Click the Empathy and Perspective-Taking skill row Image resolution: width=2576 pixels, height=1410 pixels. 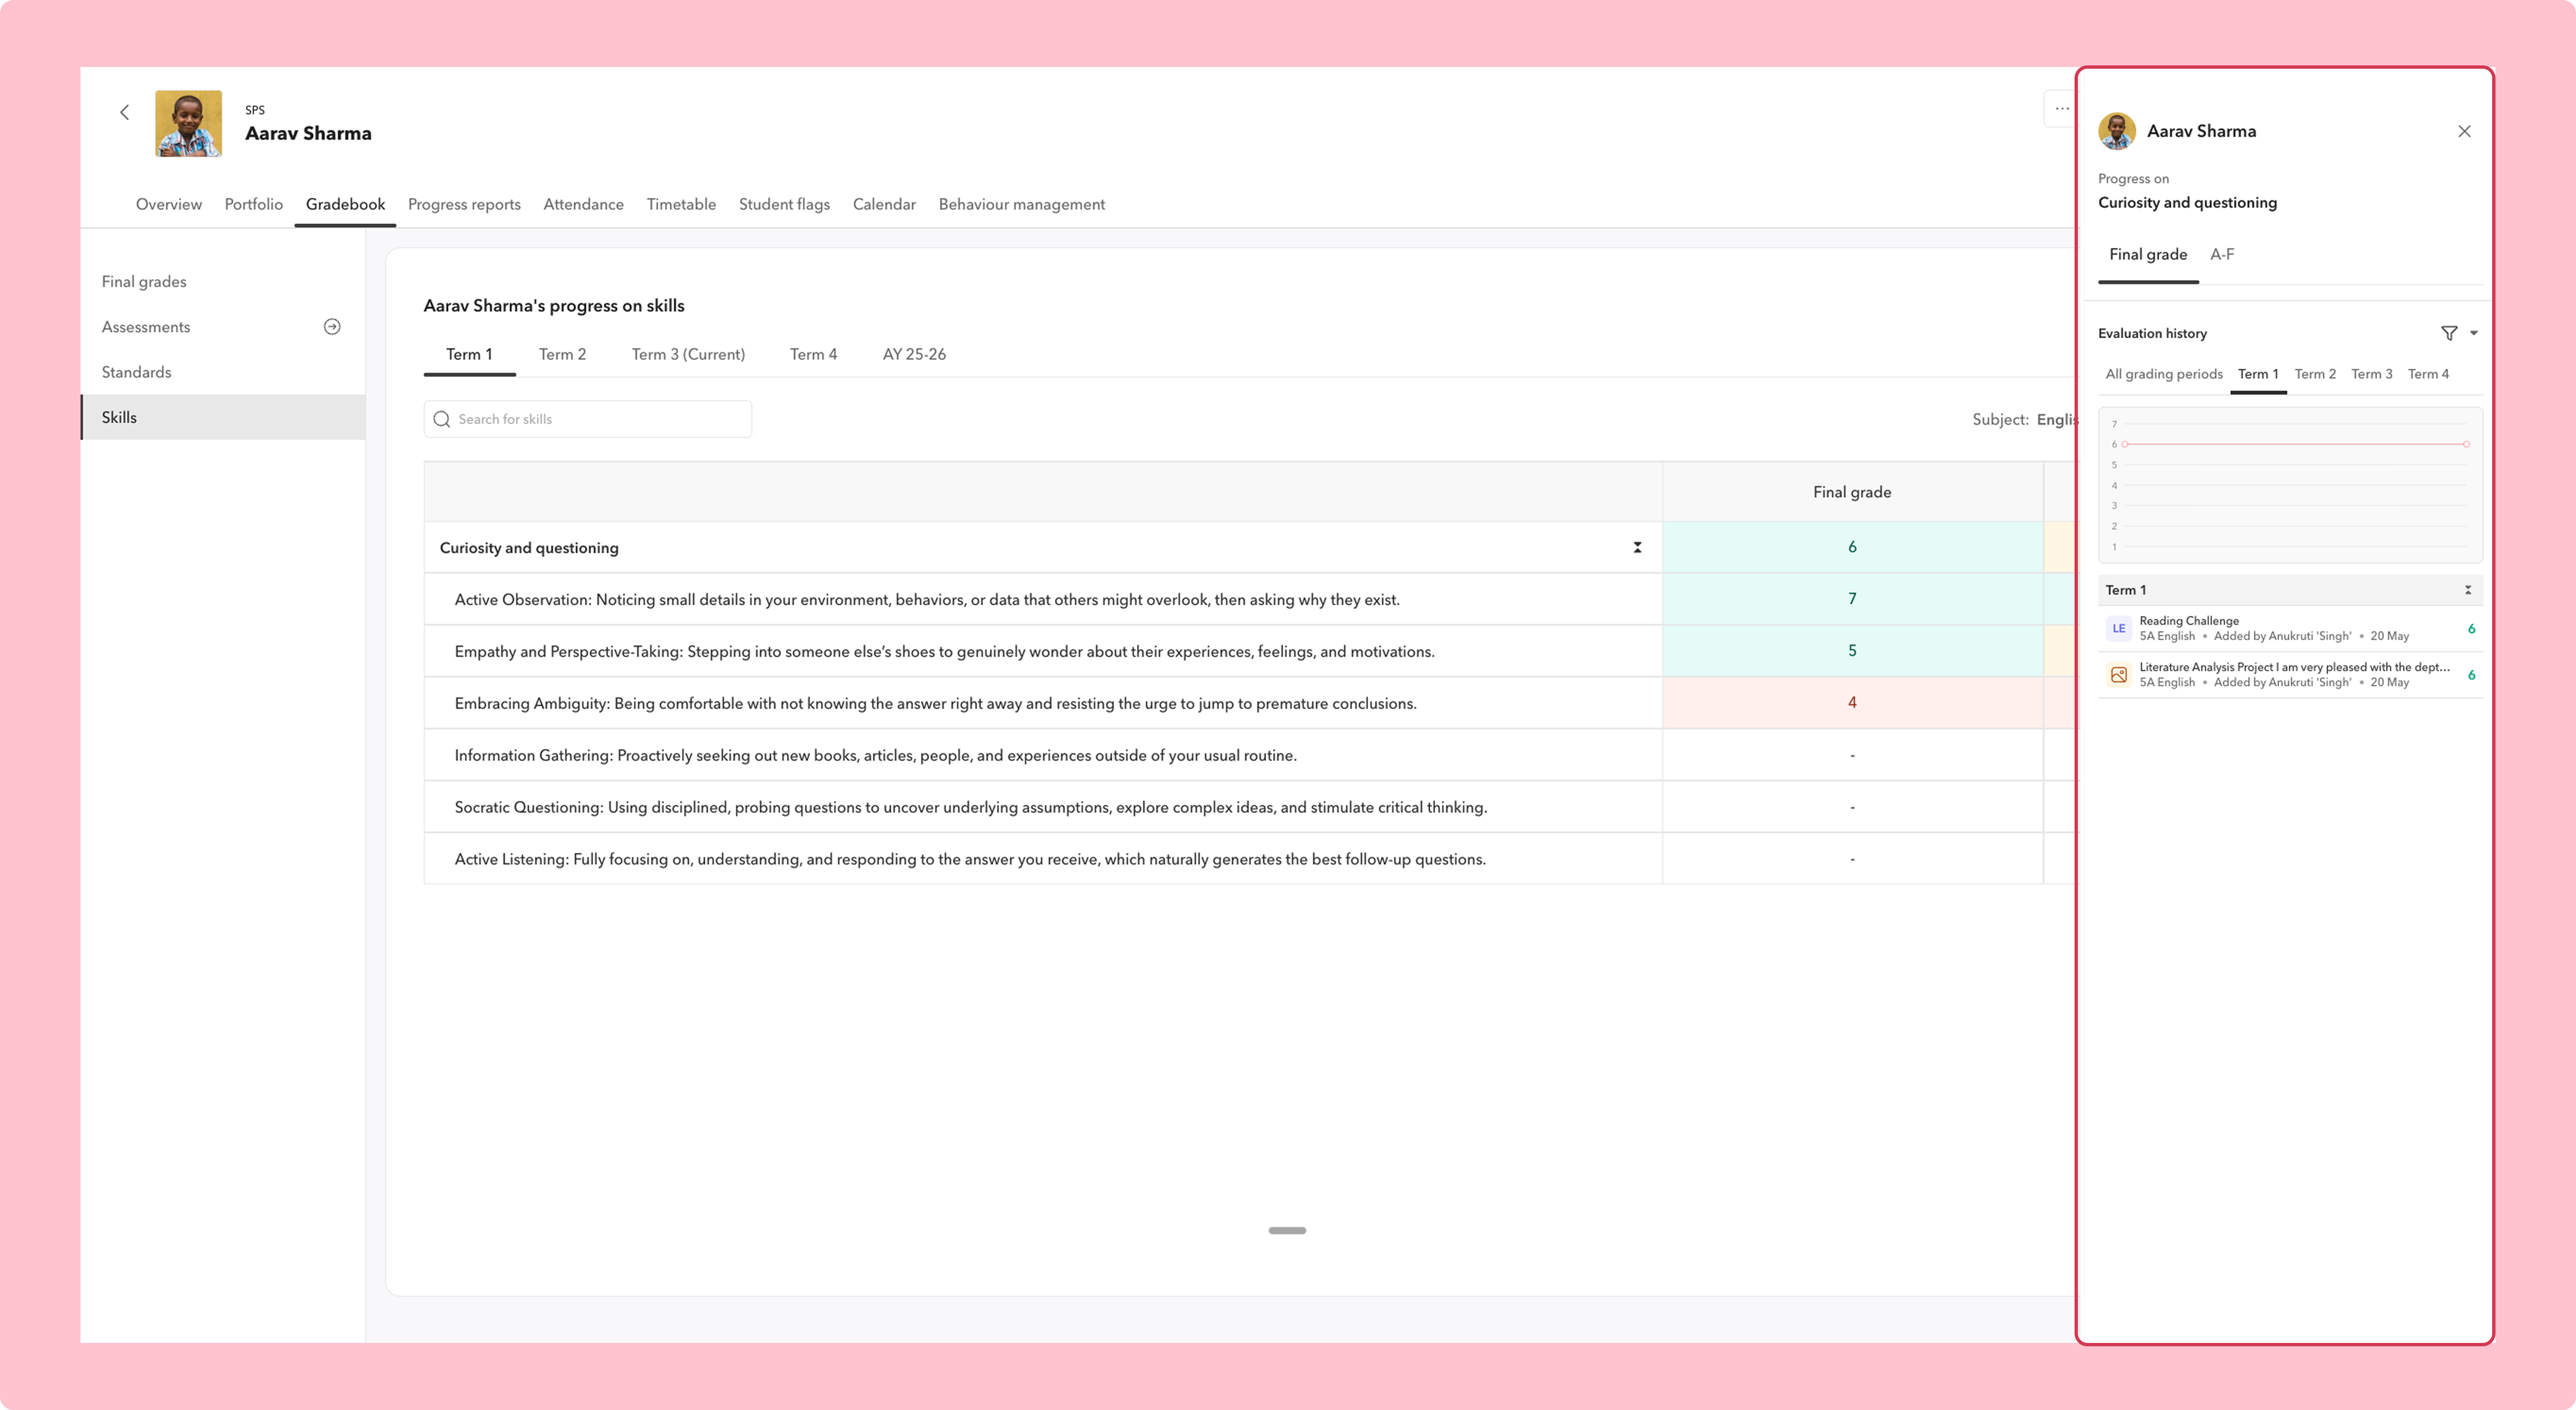[x=1043, y=651]
